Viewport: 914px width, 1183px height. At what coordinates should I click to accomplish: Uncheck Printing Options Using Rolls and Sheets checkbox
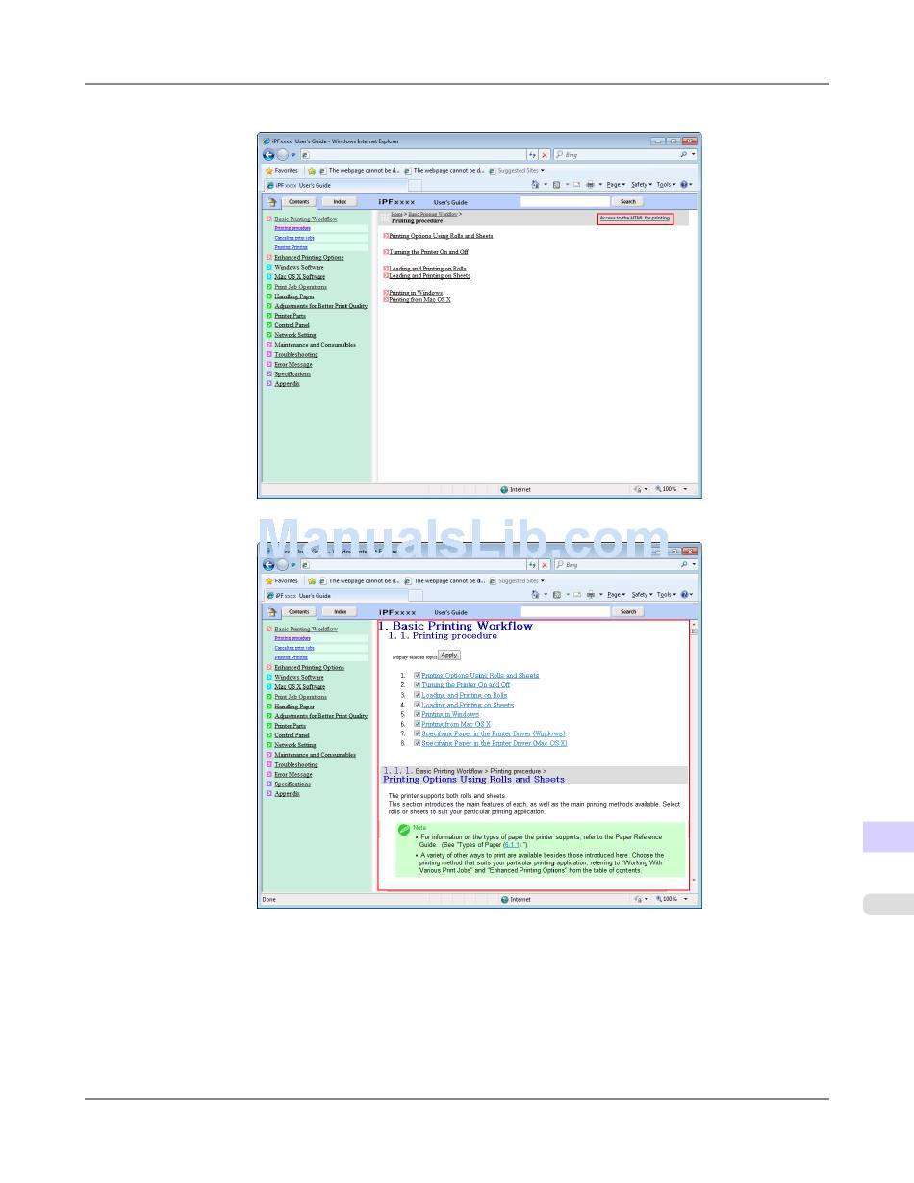click(x=417, y=676)
